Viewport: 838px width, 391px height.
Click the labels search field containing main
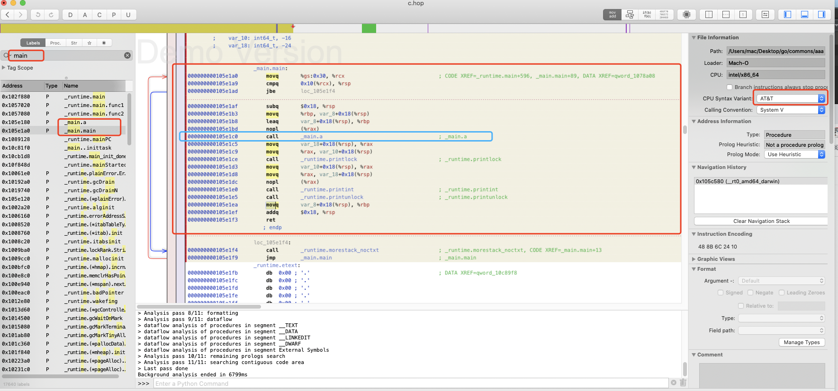click(x=66, y=55)
